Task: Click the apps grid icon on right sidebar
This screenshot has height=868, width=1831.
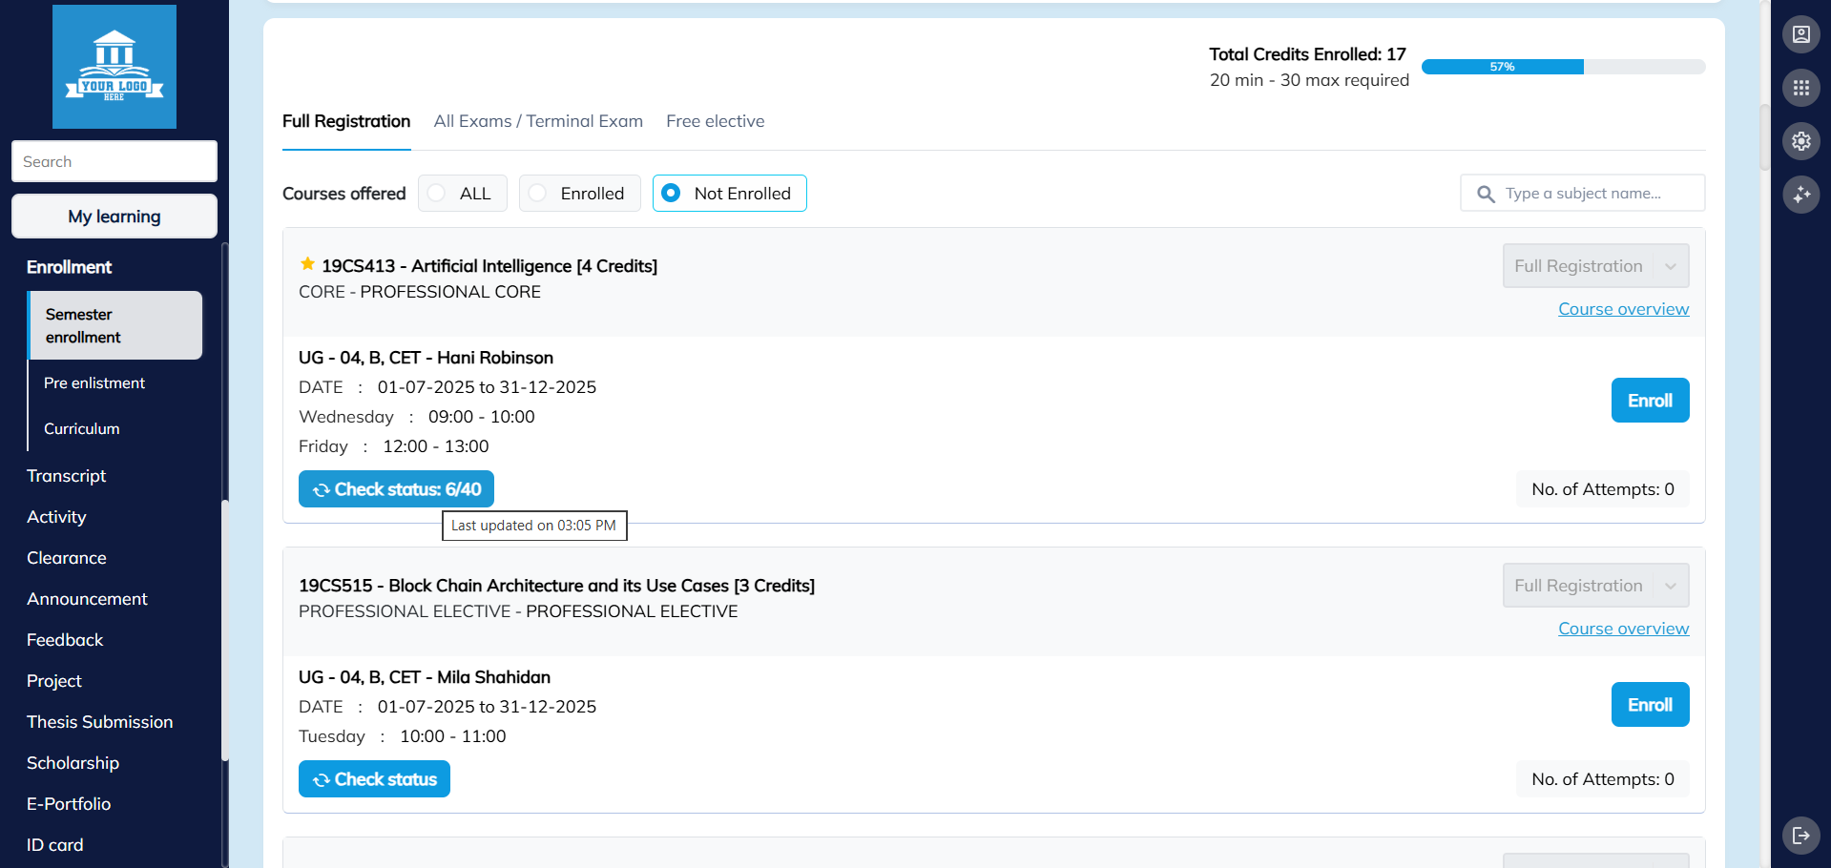Action: click(1801, 88)
